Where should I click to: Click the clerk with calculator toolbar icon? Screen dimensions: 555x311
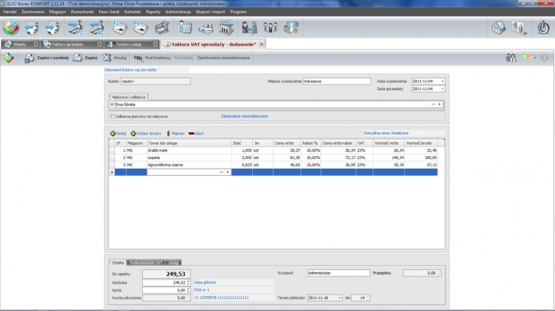pos(185,27)
